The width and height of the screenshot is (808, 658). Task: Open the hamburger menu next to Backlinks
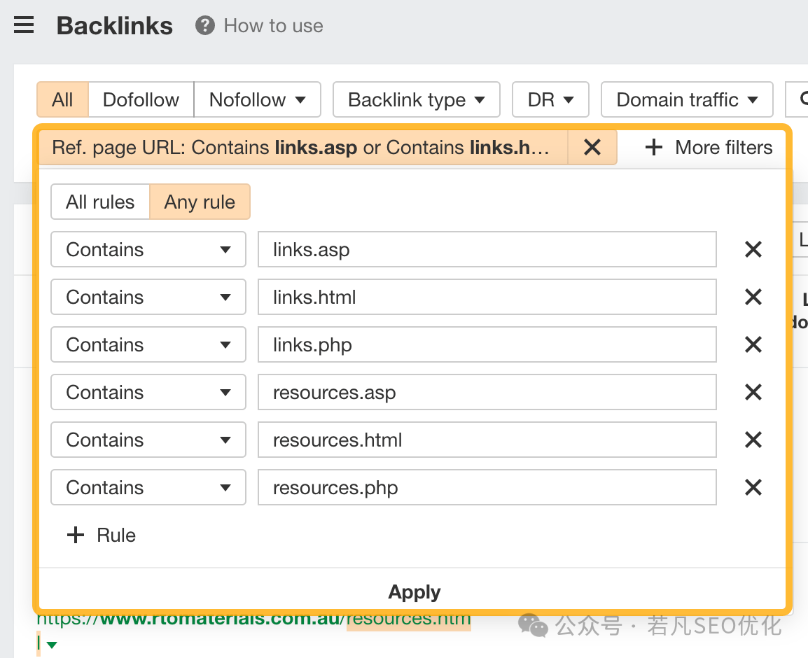(x=24, y=25)
